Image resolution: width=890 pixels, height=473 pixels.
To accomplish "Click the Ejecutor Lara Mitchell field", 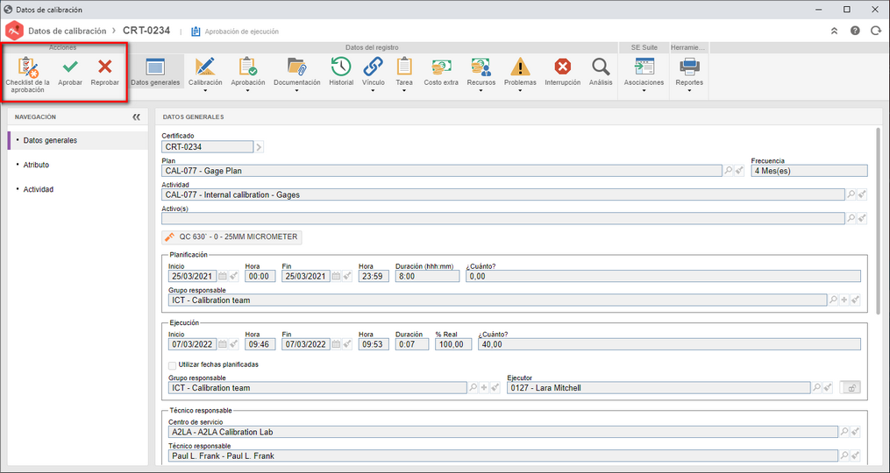I will pos(659,388).
